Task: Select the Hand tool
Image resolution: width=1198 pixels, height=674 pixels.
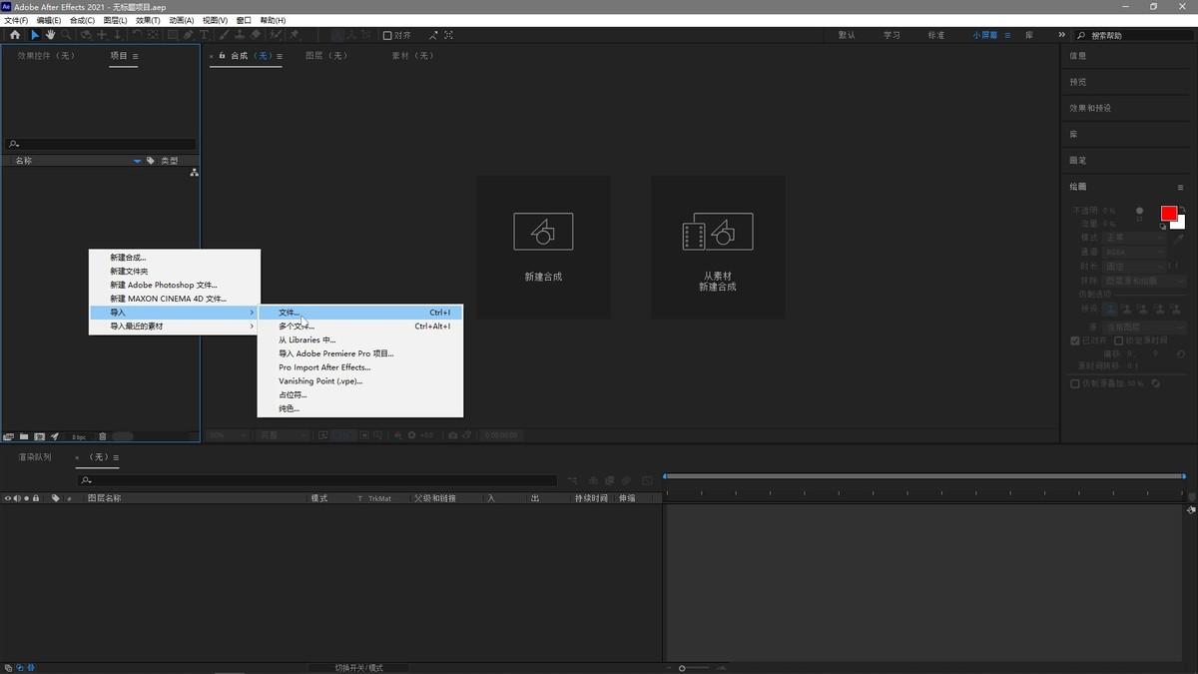Action: [50, 35]
